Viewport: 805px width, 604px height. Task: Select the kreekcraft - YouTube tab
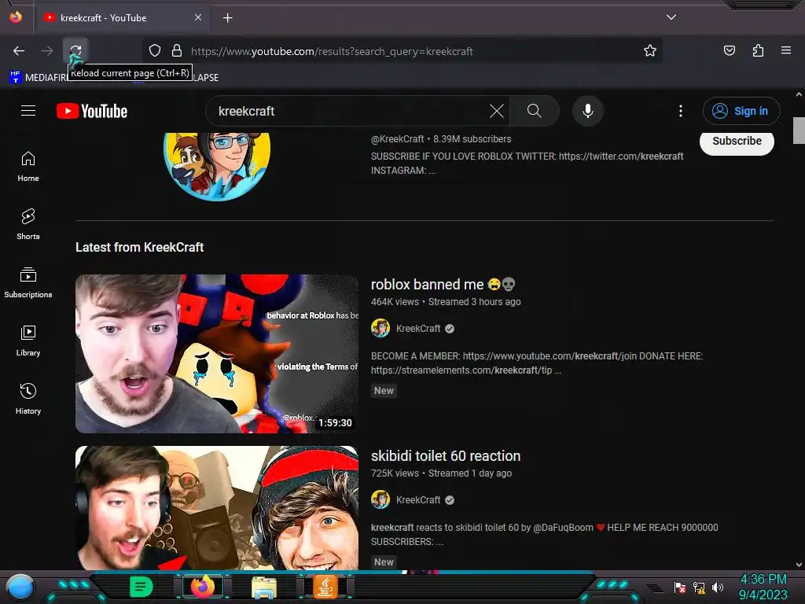tap(123, 18)
